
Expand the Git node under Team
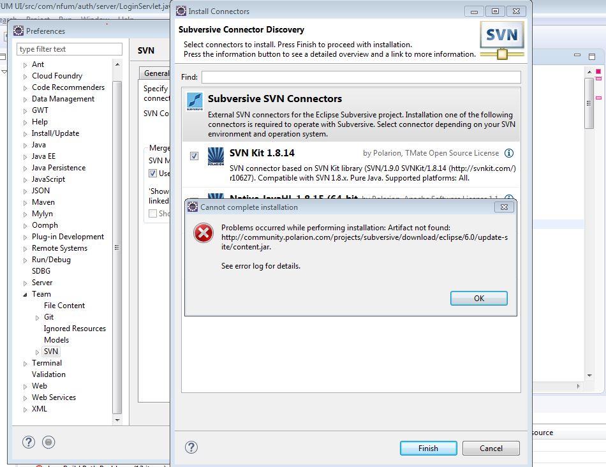coord(37,318)
